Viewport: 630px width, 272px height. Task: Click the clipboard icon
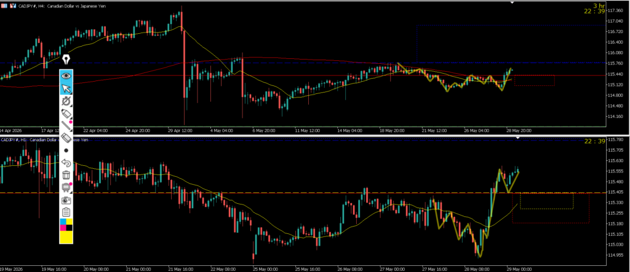[66, 212]
